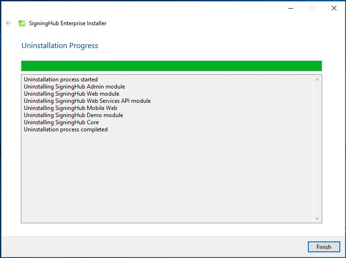The width and height of the screenshot is (346, 258).
Task: Click the 'SigningHub Enterprise Installer' title text
Action: pos(68,23)
